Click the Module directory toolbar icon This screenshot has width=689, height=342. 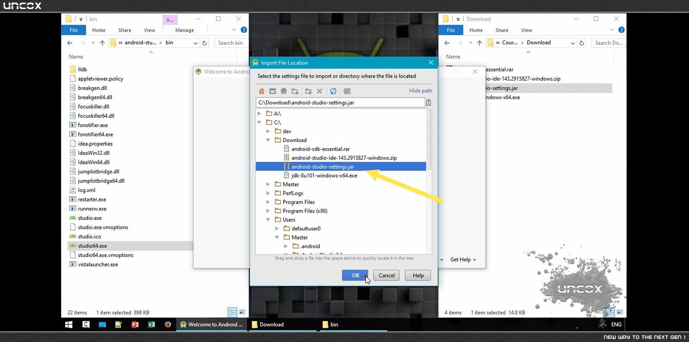click(295, 91)
